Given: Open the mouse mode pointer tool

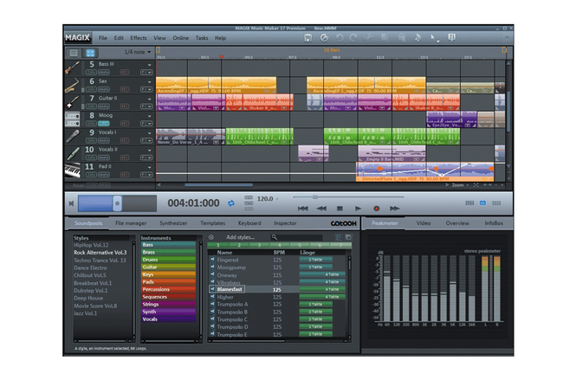Looking at the screenshot, I should pyautogui.click(x=434, y=38).
